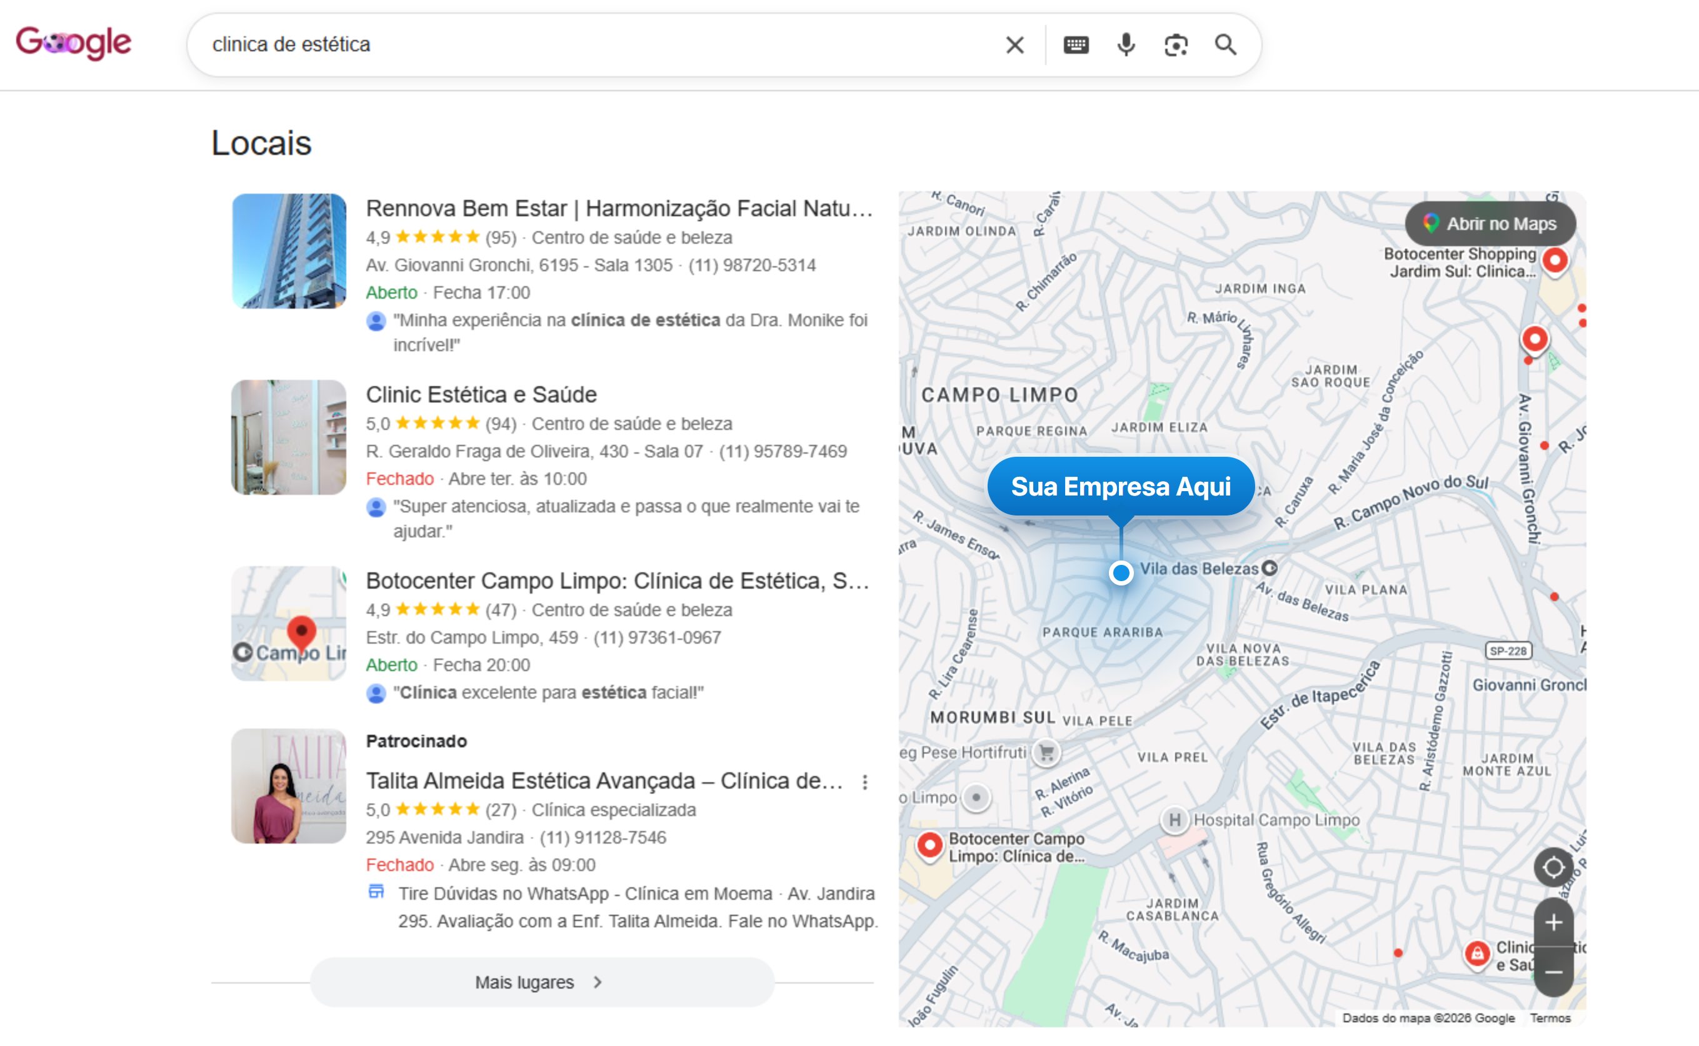Click the Hospital Campo Limpo H marker
Viewport: 1699px width, 1046px height.
click(1174, 820)
